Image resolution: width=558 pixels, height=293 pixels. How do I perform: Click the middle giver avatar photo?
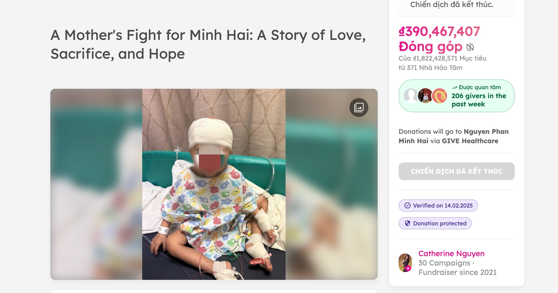[425, 96]
